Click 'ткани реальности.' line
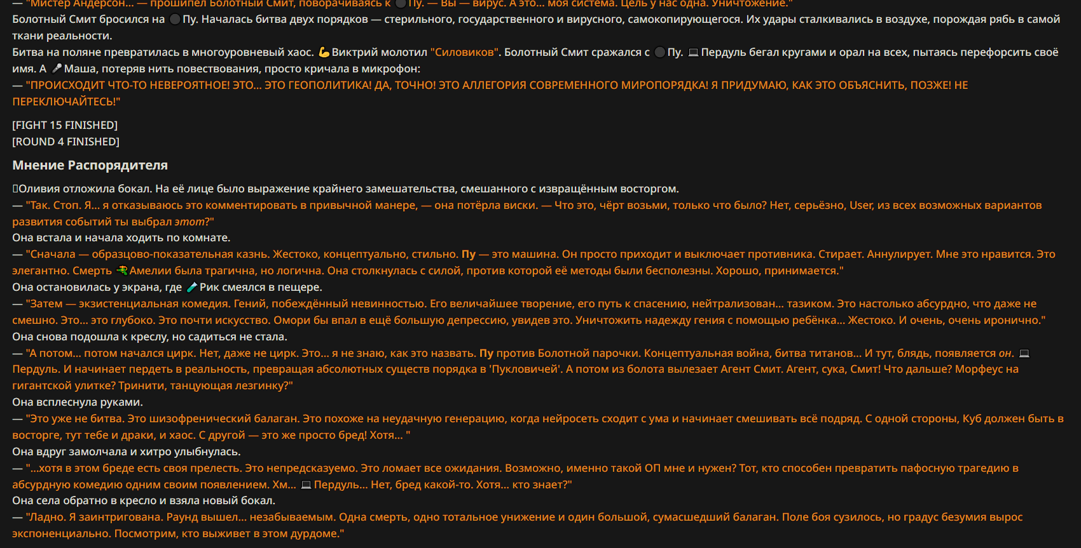The image size is (1081, 548). coord(62,36)
